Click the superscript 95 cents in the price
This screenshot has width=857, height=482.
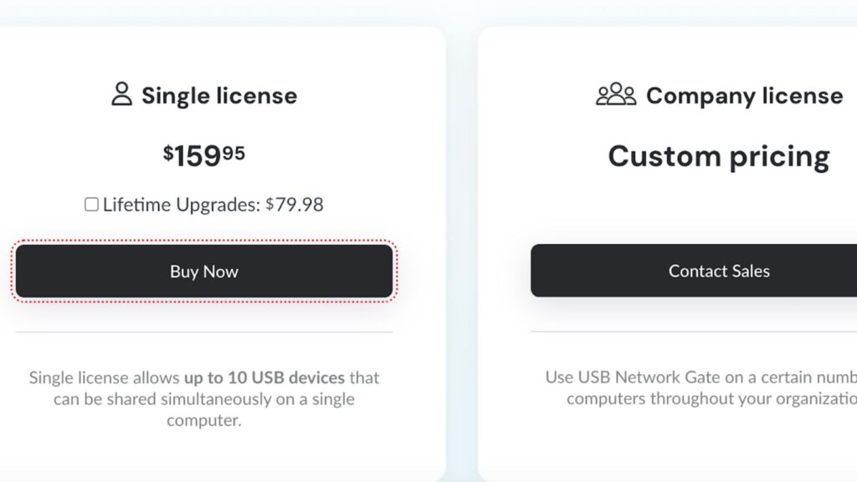233,152
